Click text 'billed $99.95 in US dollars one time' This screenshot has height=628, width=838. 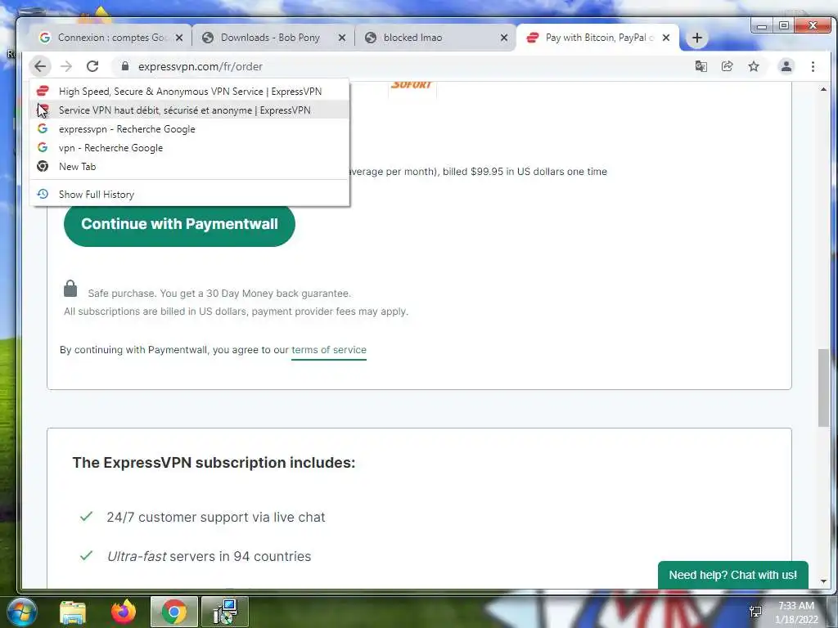tap(525, 172)
